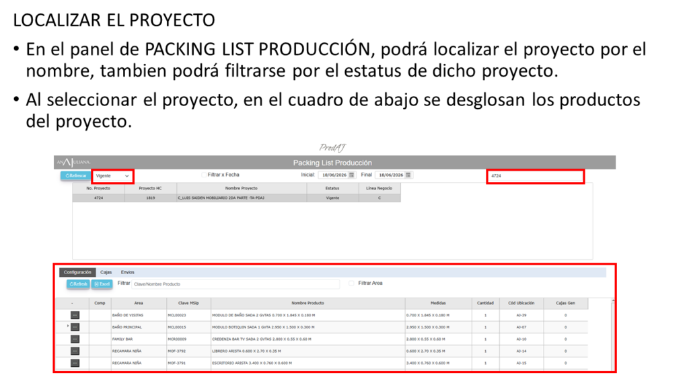Click project number 4724 in table row

(x=98, y=198)
